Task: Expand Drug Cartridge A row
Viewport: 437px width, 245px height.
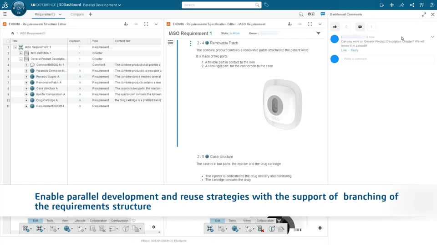Action: 26,100
